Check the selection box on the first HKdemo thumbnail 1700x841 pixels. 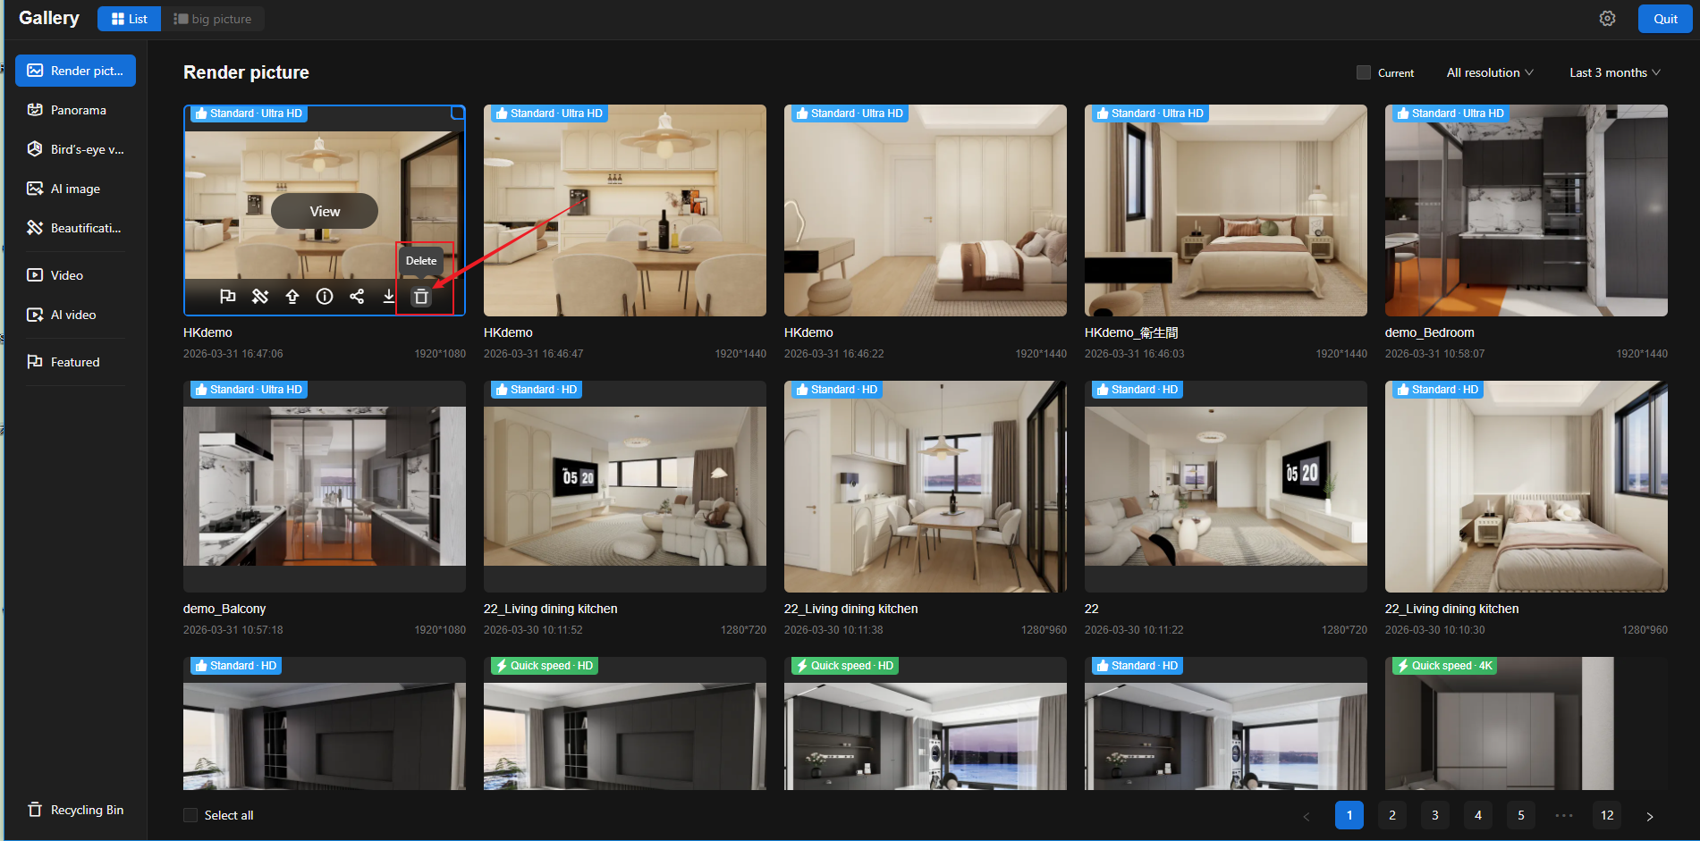pos(457,113)
